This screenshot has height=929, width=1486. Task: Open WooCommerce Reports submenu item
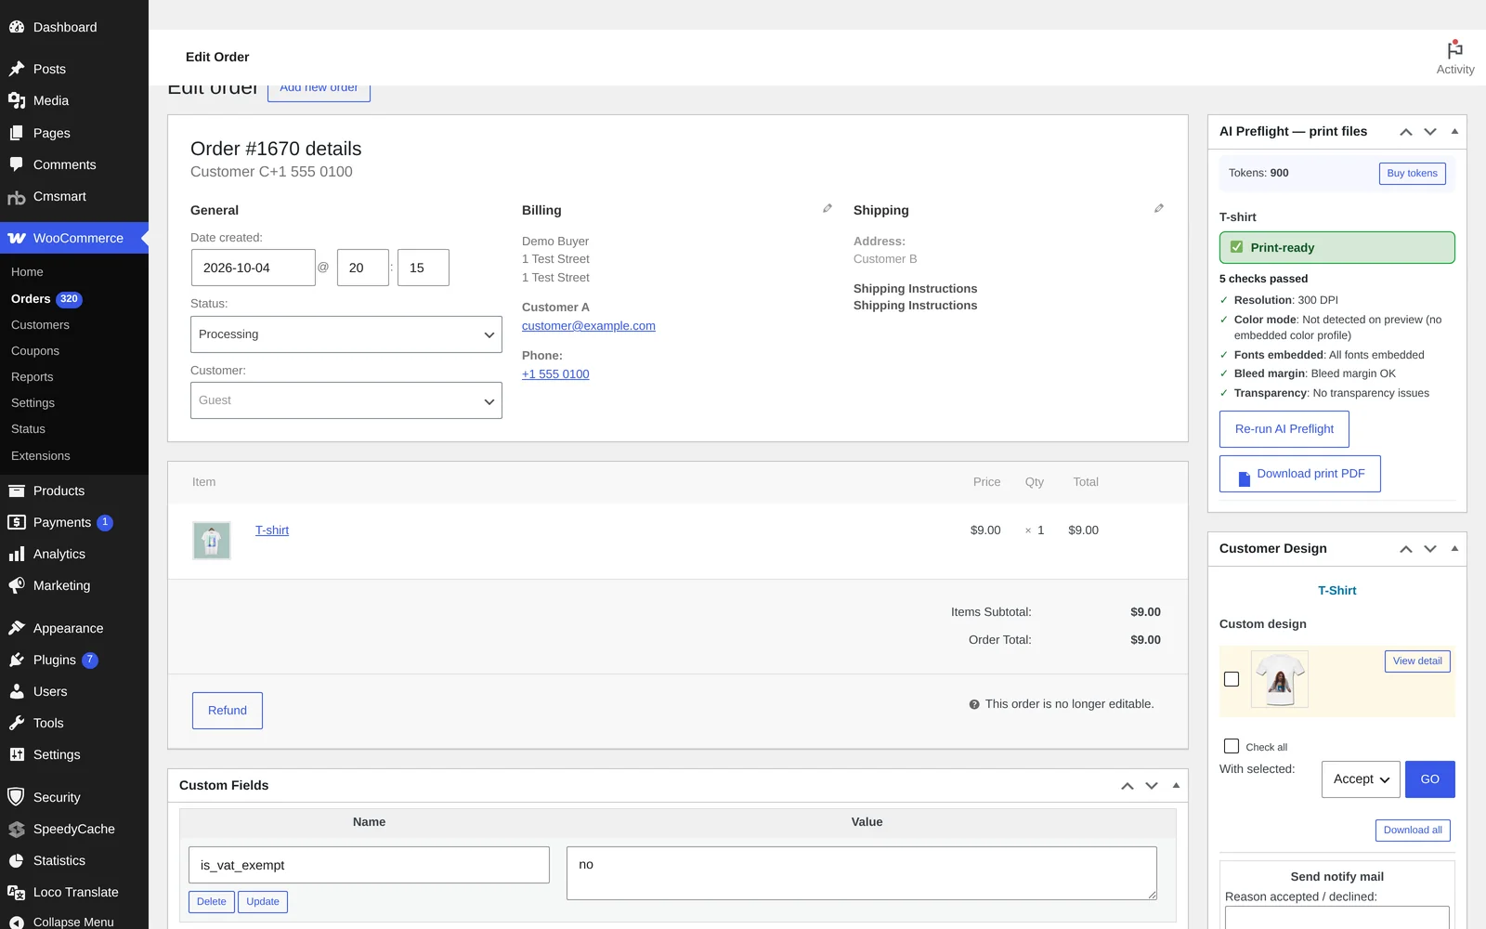coord(33,377)
